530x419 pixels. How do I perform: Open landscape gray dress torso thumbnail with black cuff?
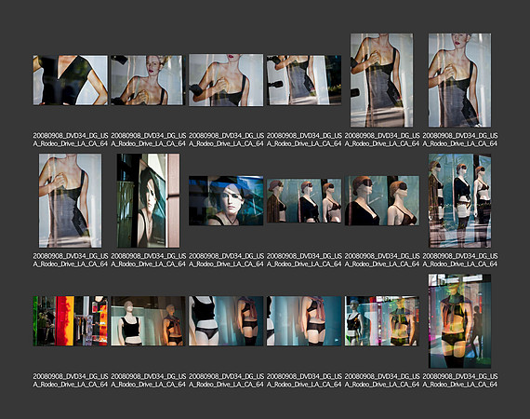coord(304,80)
